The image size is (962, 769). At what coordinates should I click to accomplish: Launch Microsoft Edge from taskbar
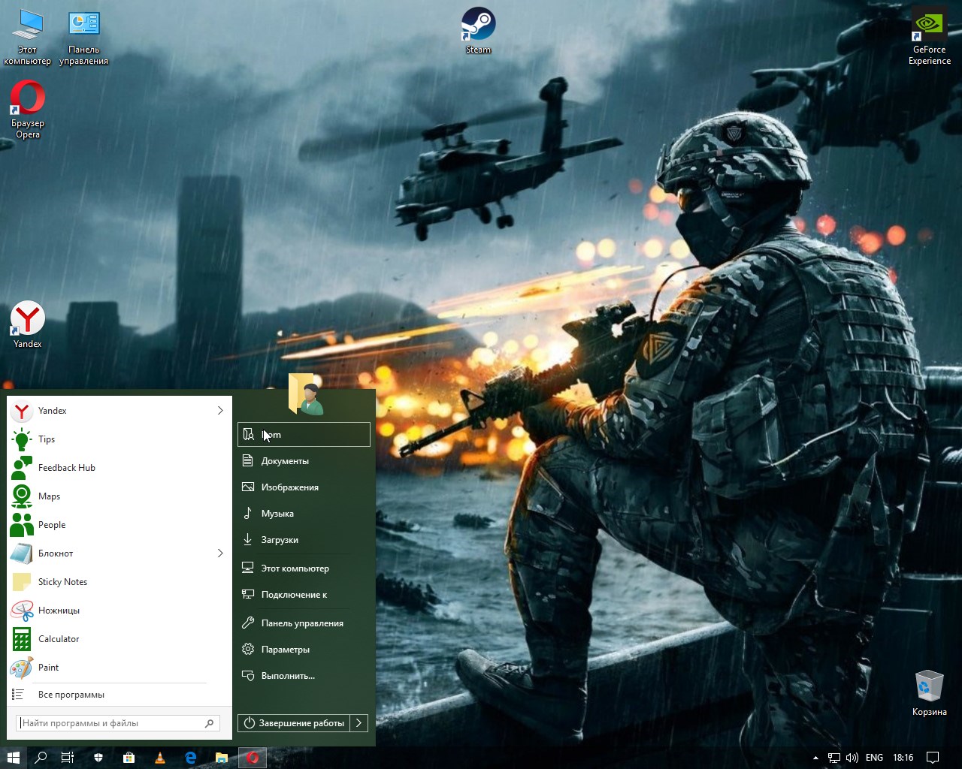click(191, 758)
